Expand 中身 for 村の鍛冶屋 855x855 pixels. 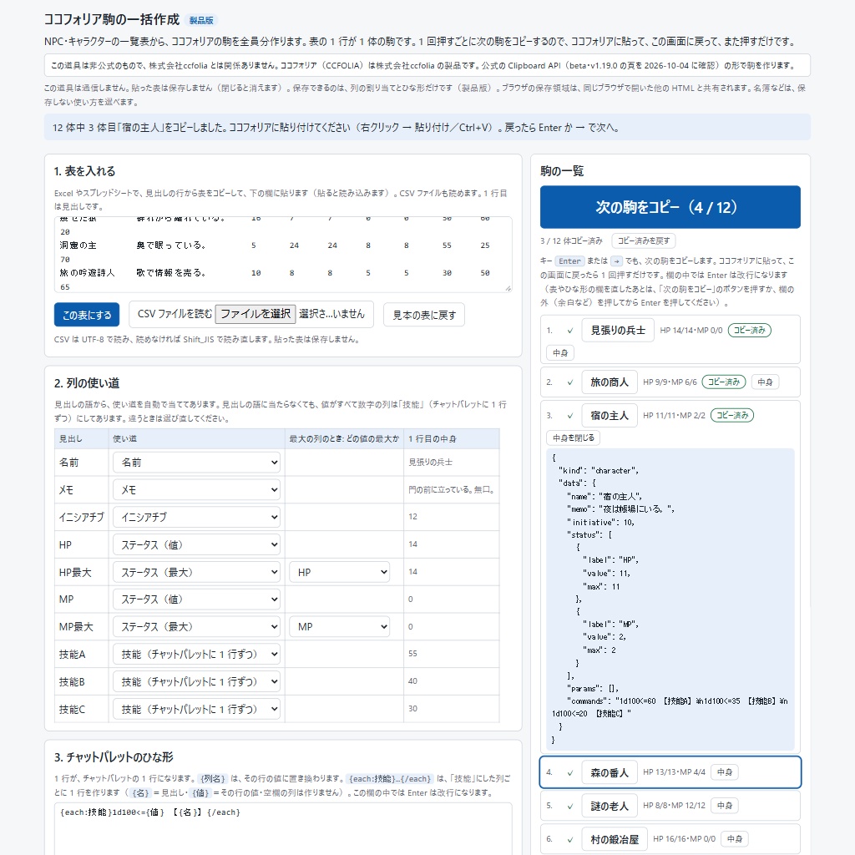[735, 838]
